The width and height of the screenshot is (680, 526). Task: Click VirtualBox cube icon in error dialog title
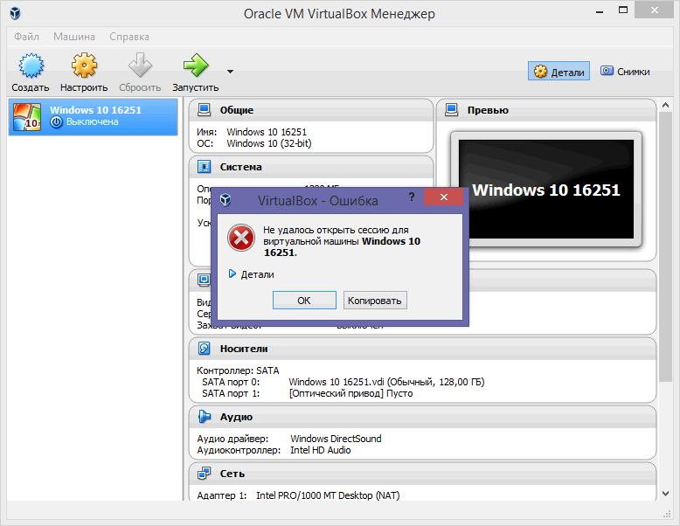pos(226,200)
